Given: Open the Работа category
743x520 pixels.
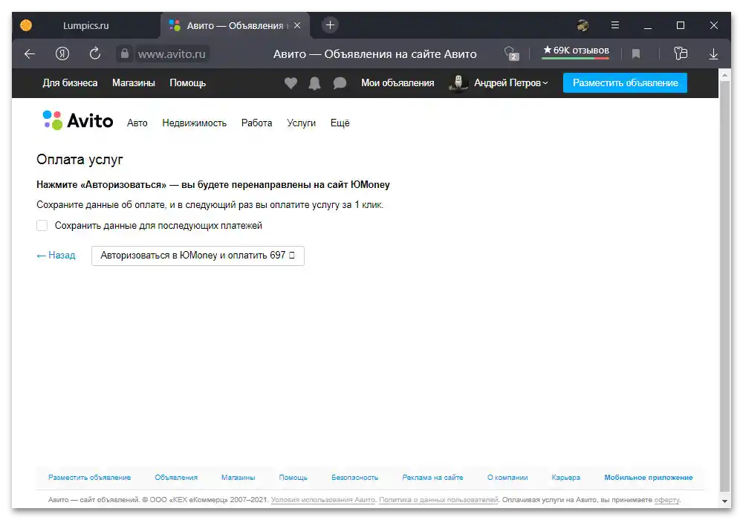Looking at the screenshot, I should (256, 123).
